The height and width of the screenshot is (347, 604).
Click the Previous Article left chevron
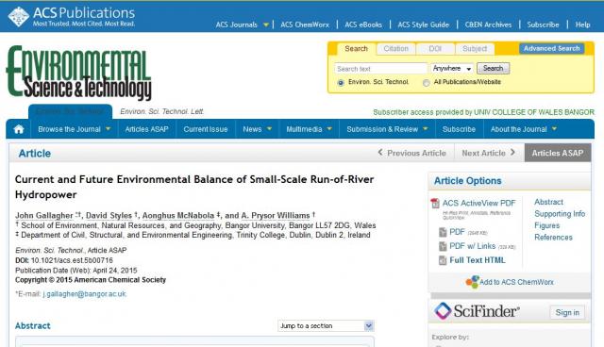tap(380, 153)
